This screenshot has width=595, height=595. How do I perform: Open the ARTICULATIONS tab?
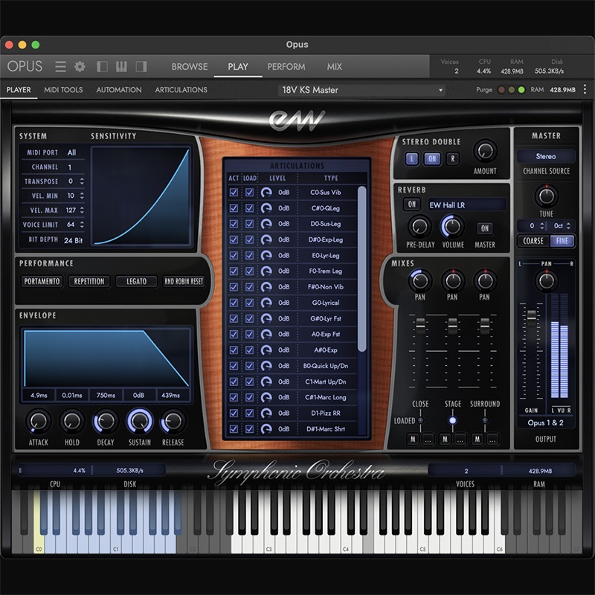[x=181, y=90]
